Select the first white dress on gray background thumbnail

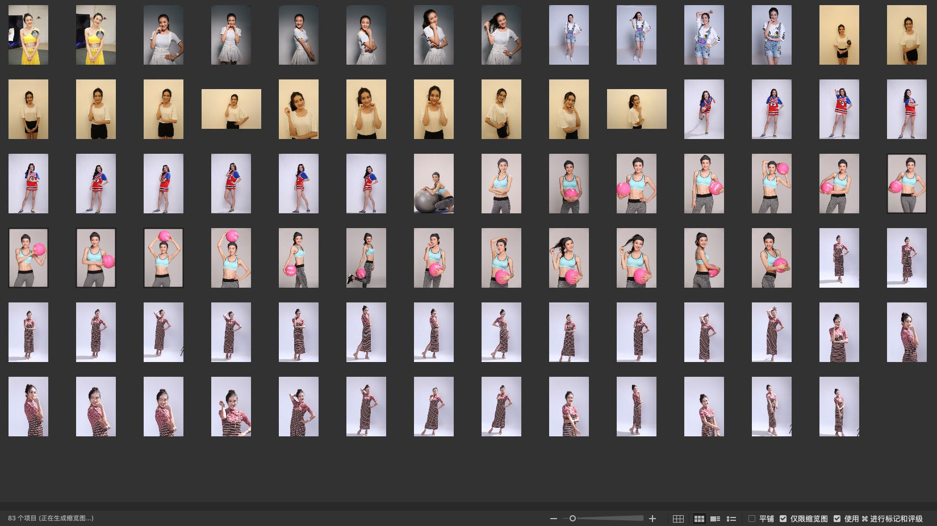(164, 35)
